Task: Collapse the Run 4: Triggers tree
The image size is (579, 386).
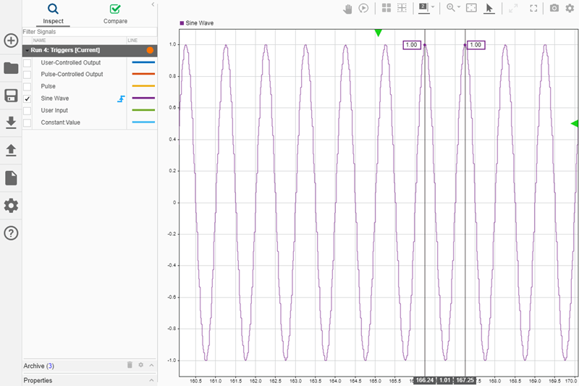Action: [27, 50]
